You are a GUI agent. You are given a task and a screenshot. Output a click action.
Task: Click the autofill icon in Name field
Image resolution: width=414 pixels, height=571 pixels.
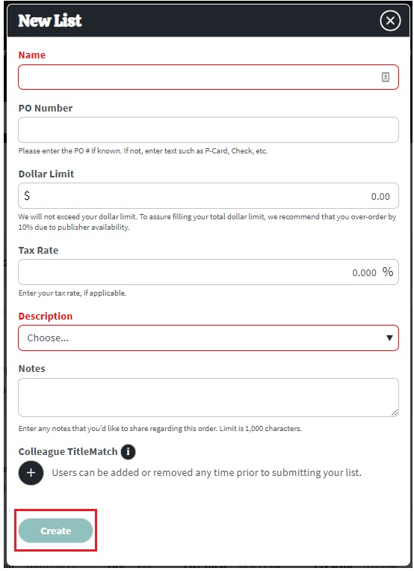point(386,77)
